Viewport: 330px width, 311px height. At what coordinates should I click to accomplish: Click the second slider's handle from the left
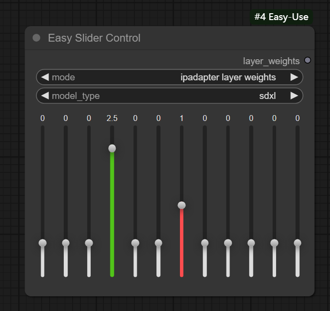pyautogui.click(x=66, y=243)
